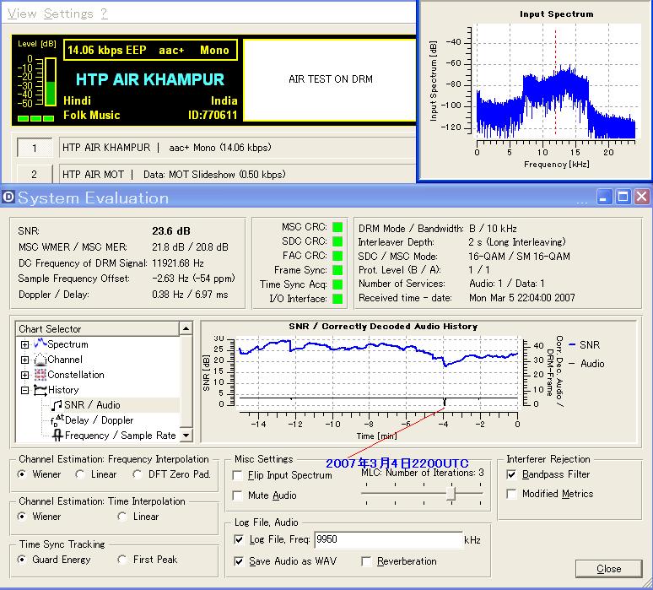The height and width of the screenshot is (590, 653).
Task: Expand the Channel tree node
Action: [x=24, y=360]
